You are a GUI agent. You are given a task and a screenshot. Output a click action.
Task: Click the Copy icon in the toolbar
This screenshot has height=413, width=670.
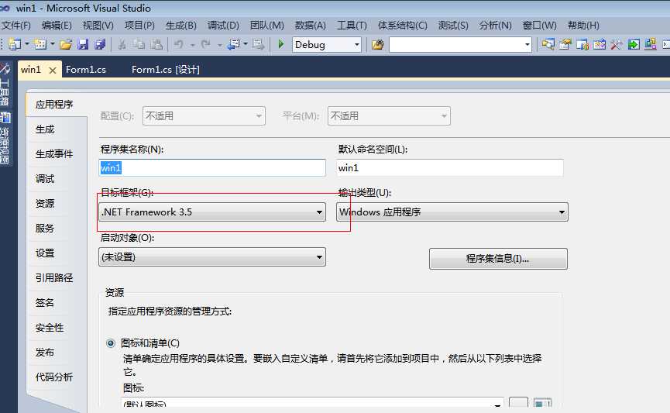[139, 44]
